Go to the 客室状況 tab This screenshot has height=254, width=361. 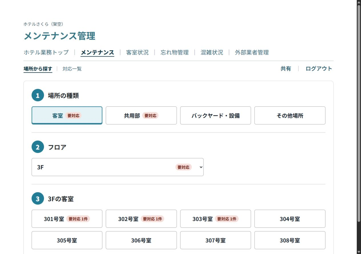click(137, 53)
